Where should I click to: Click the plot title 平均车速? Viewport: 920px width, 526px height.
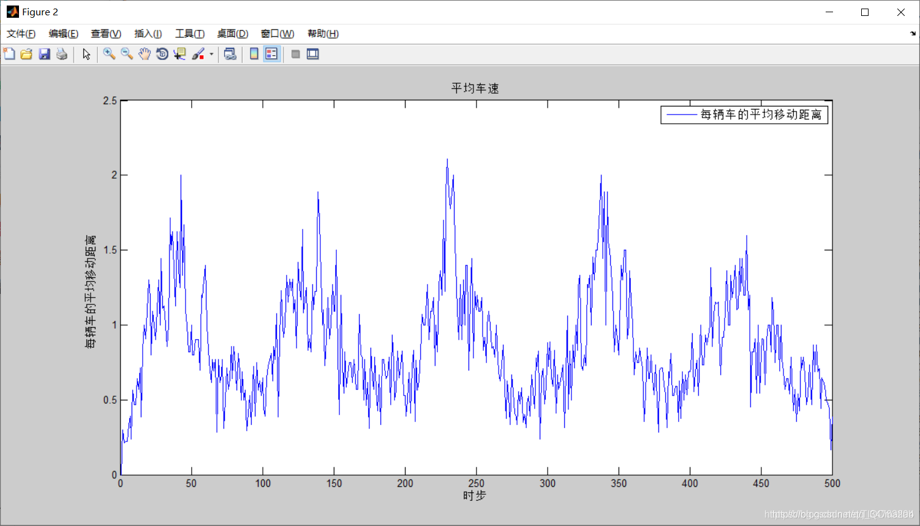click(x=475, y=88)
